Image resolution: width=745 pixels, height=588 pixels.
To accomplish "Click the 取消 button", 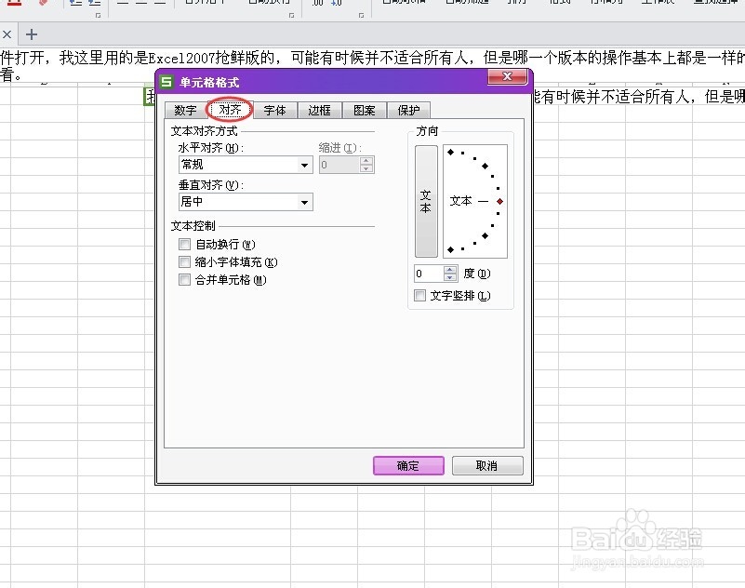I will [486, 465].
